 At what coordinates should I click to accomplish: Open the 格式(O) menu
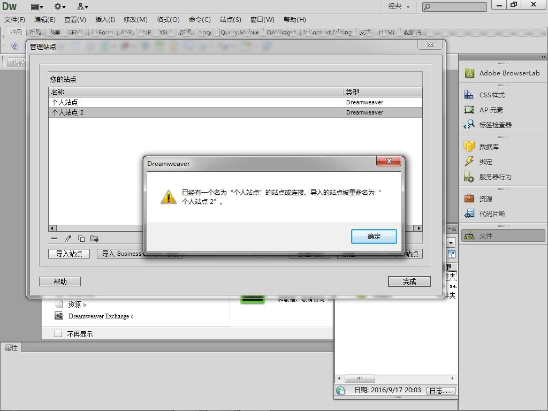[168, 20]
